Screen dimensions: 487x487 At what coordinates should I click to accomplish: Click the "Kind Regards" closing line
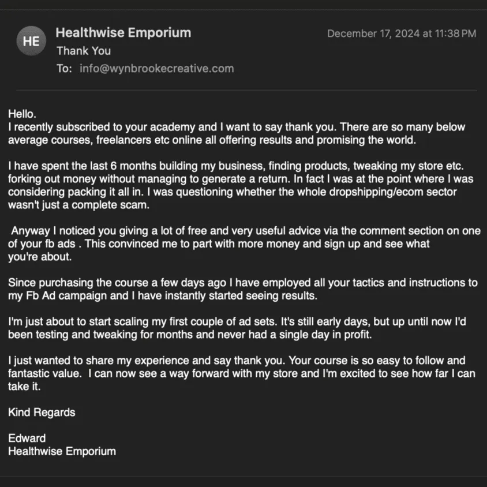(x=42, y=413)
